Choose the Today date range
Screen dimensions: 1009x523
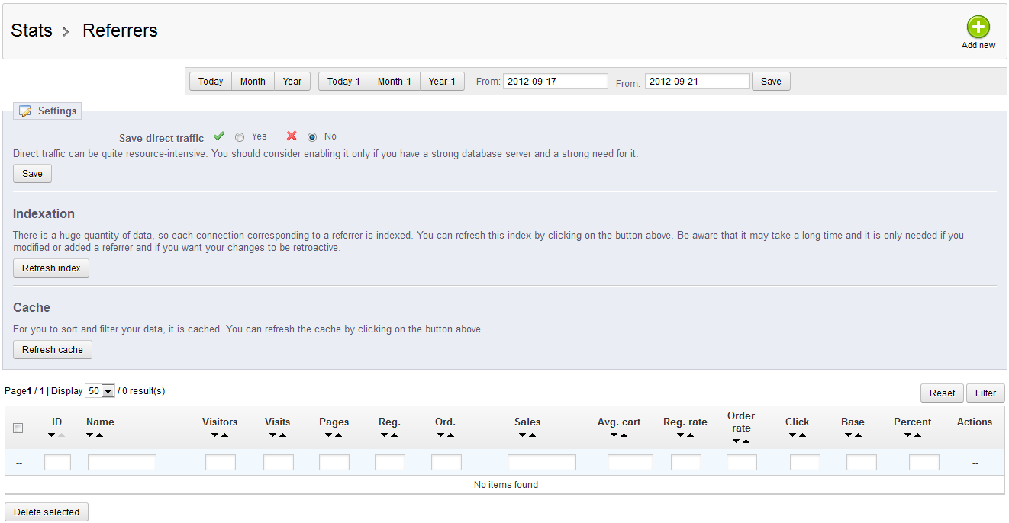pyautogui.click(x=211, y=82)
